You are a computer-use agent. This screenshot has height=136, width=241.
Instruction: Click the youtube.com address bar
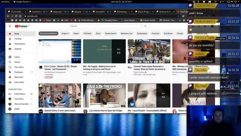point(101,16)
